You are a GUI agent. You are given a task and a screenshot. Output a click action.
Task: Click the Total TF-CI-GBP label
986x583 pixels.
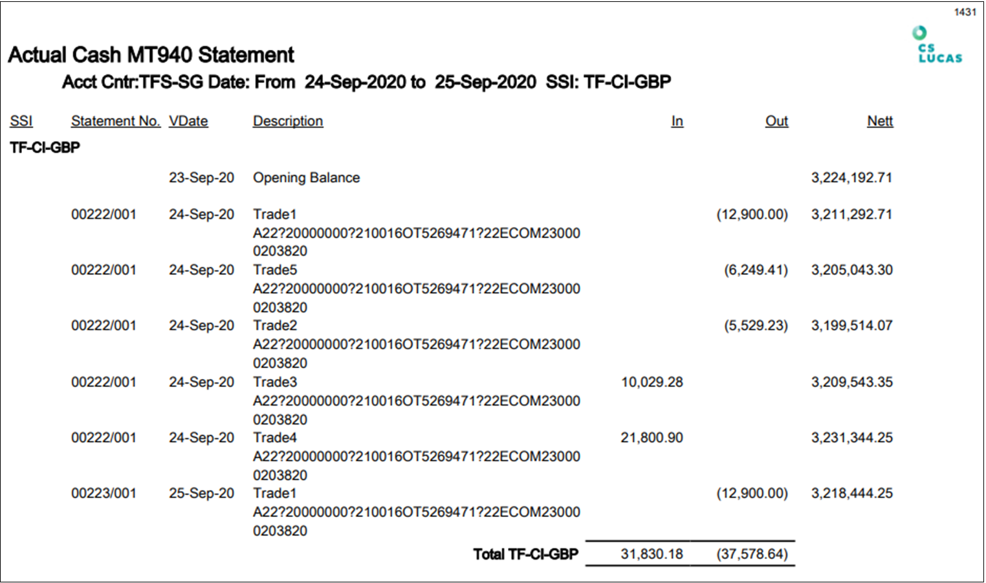point(525,555)
